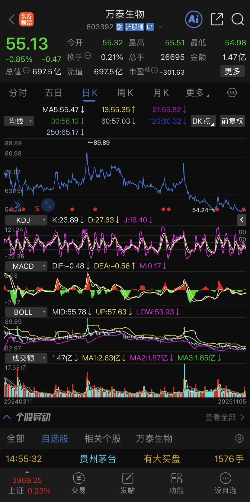
Task: Tap 有大买盘 alert text
Action: click(162, 459)
